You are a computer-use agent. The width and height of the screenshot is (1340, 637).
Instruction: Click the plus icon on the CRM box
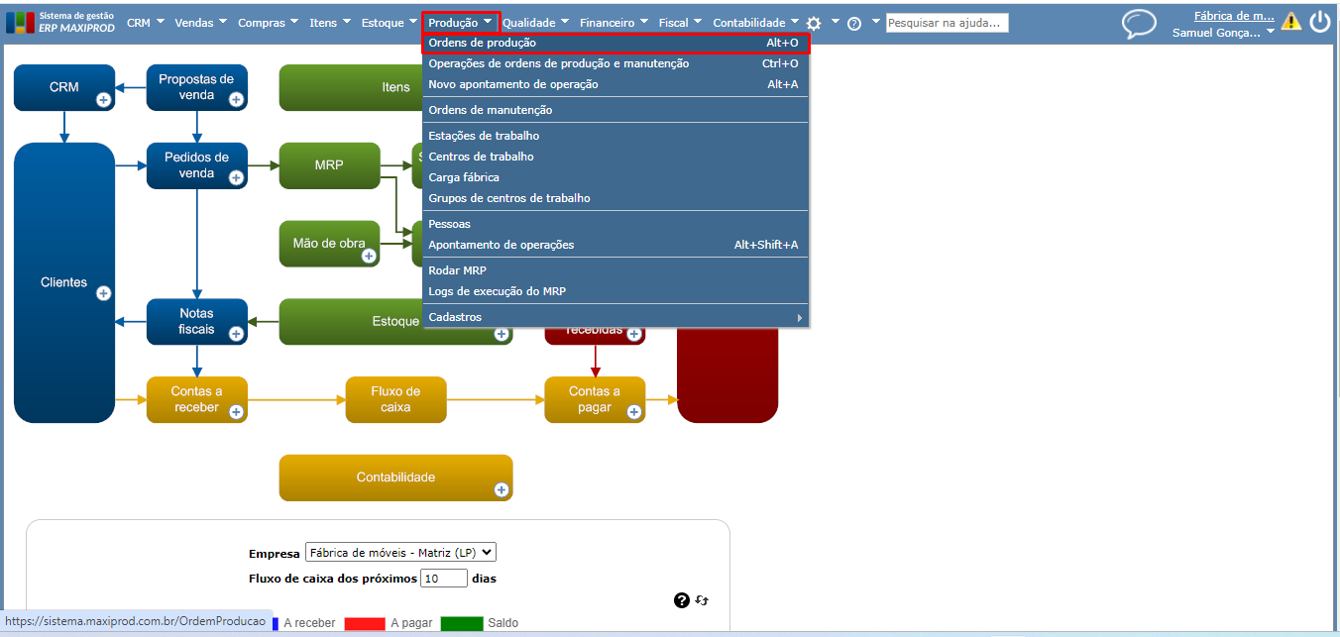tap(103, 99)
